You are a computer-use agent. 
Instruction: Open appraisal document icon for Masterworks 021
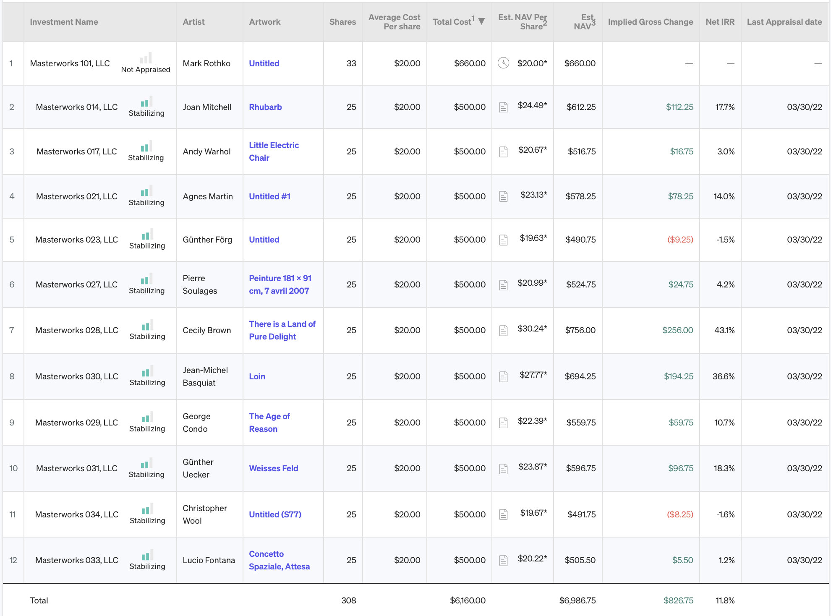503,196
